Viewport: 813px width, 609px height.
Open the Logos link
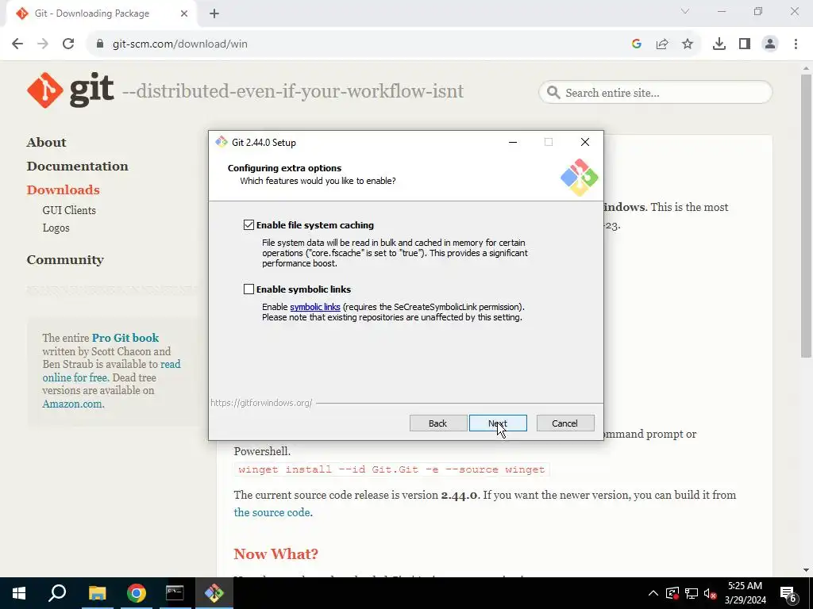click(56, 228)
